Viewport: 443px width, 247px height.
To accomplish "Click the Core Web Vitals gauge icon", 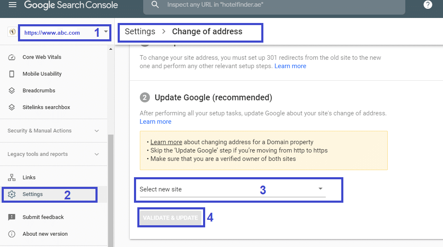I will point(12,57).
